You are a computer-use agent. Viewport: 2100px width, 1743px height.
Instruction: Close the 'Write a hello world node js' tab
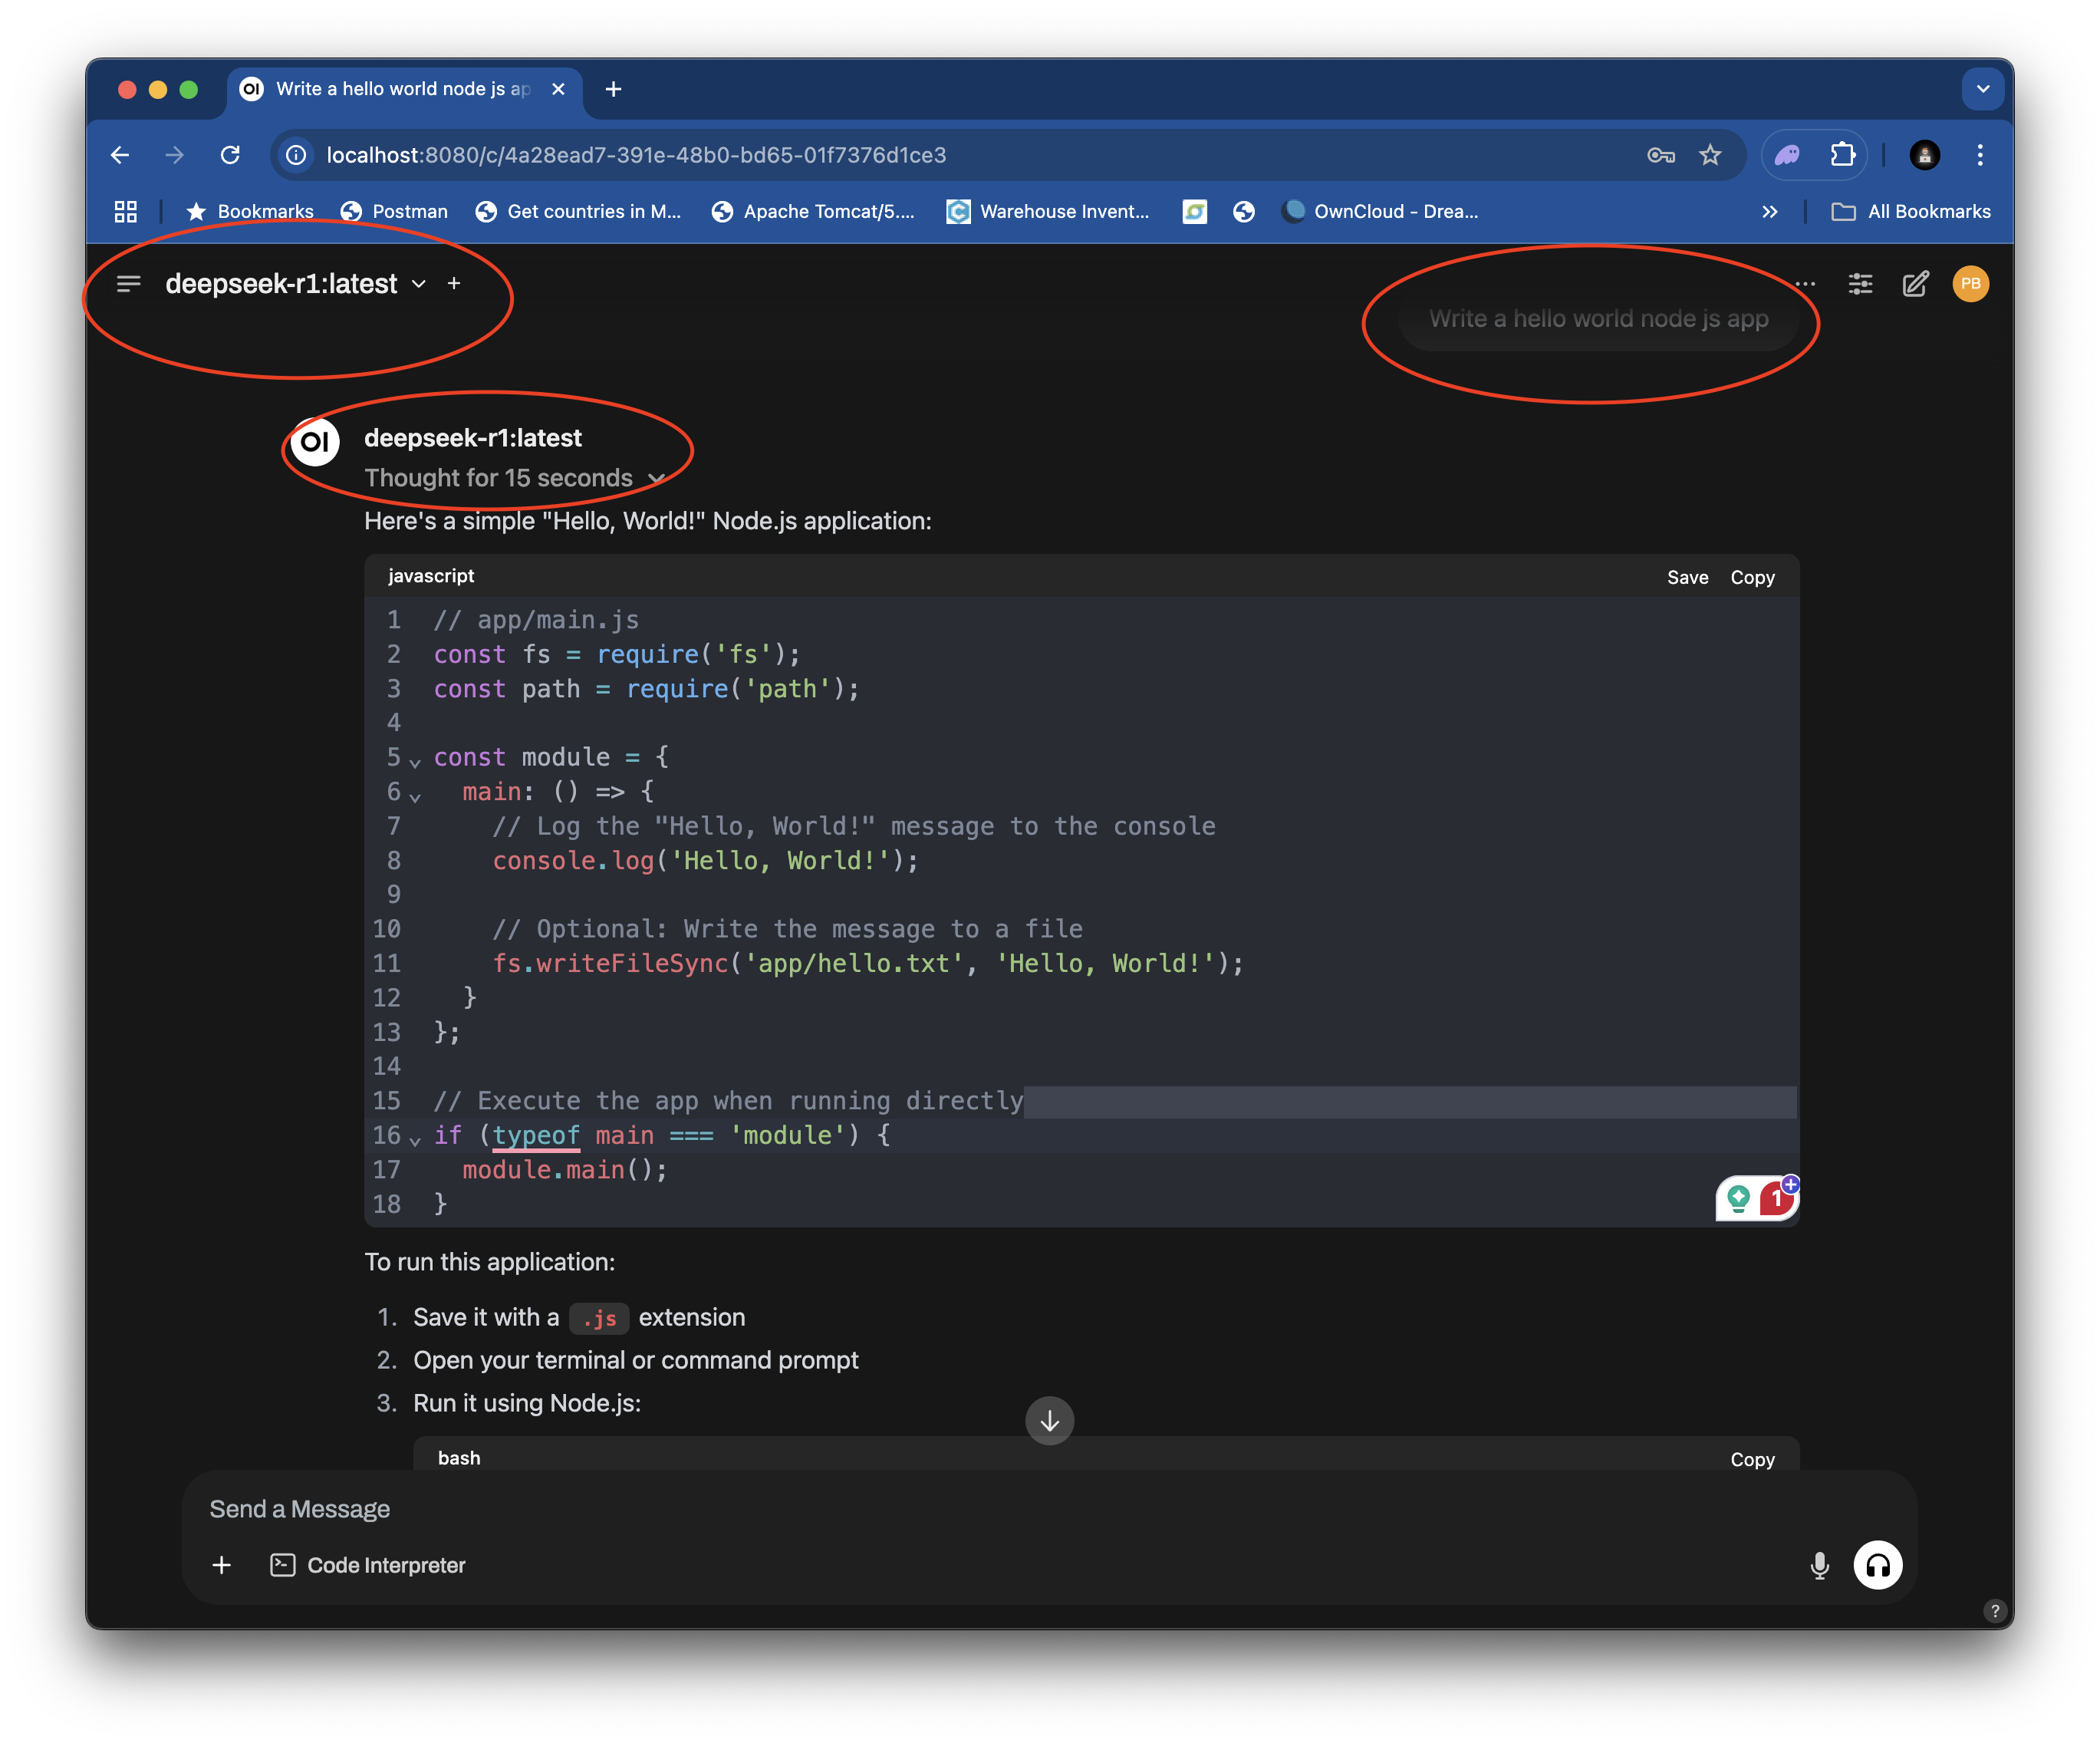pyautogui.click(x=558, y=89)
